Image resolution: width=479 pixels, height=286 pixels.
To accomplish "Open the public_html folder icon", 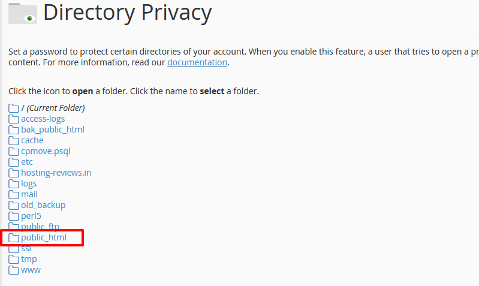I will click(13, 237).
